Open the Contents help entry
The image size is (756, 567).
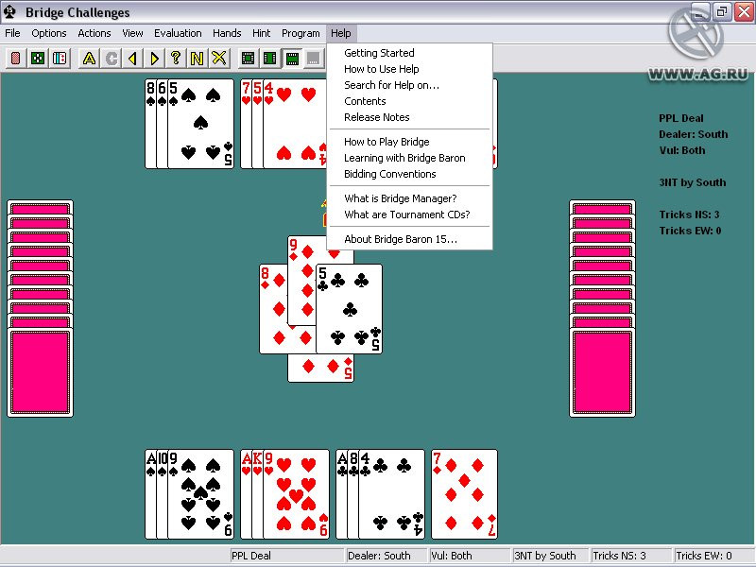(x=409, y=101)
